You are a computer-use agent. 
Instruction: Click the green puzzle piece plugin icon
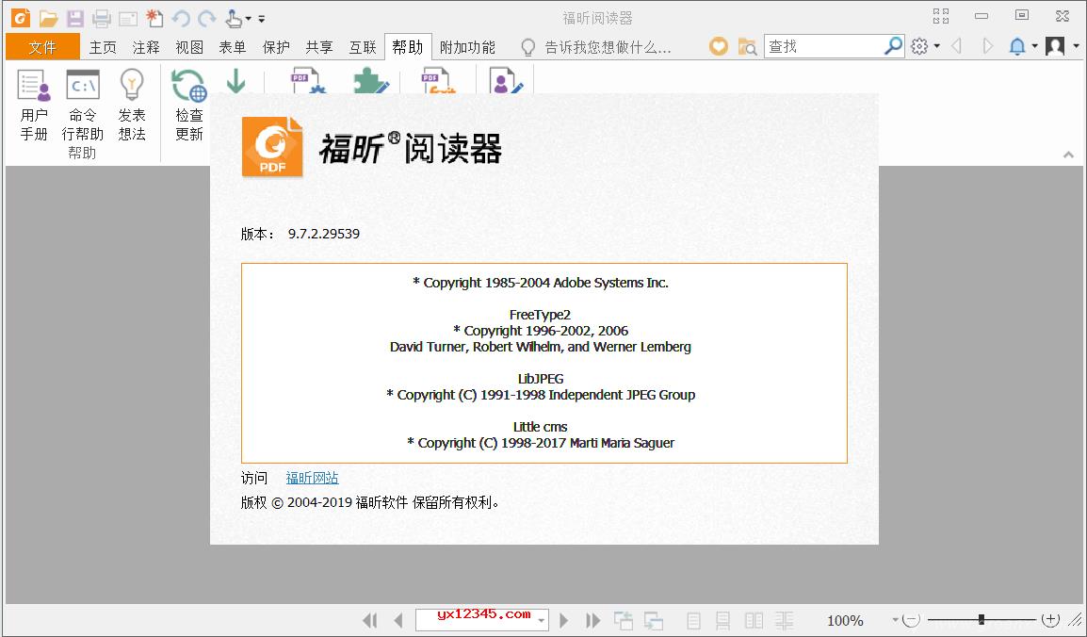[371, 80]
